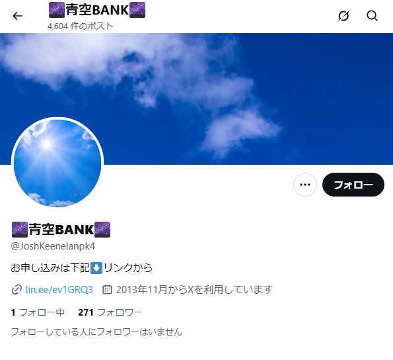Click the 4,604 件のポスト post count
Viewport: 393px width, 360px height.
81,26
